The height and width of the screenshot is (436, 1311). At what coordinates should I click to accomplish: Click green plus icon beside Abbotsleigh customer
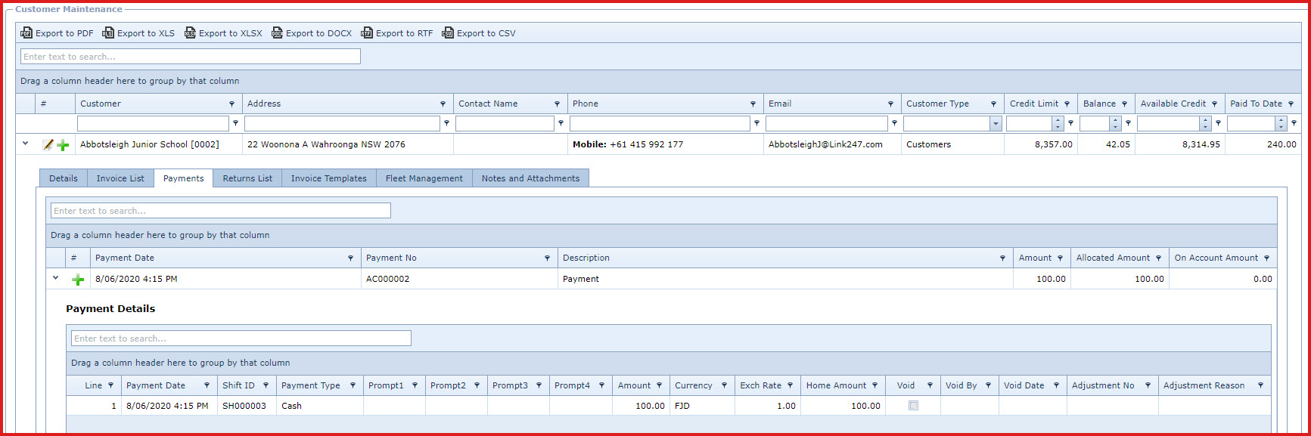pyautogui.click(x=64, y=145)
